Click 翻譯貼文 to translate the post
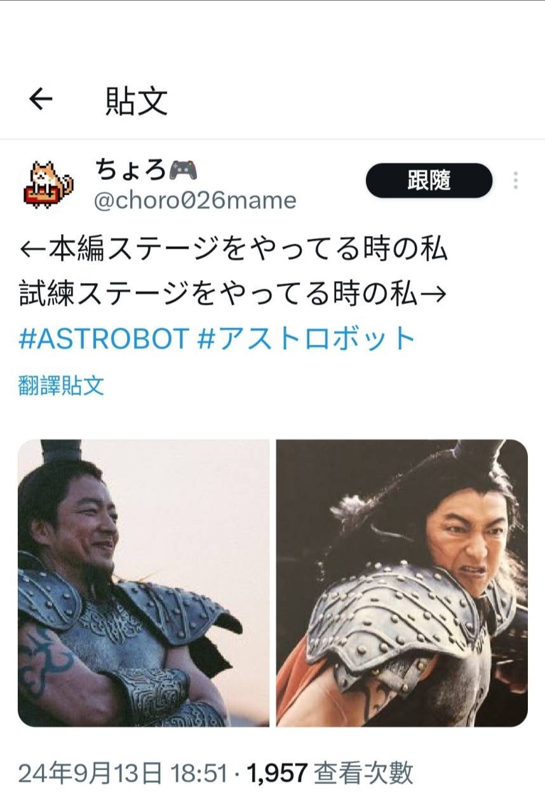The image size is (545, 800). coord(61,386)
